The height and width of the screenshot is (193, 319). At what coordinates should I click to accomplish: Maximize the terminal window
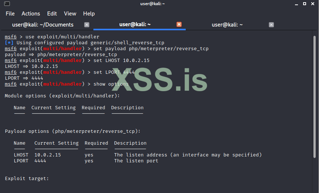pyautogui.click(x=305, y=4)
